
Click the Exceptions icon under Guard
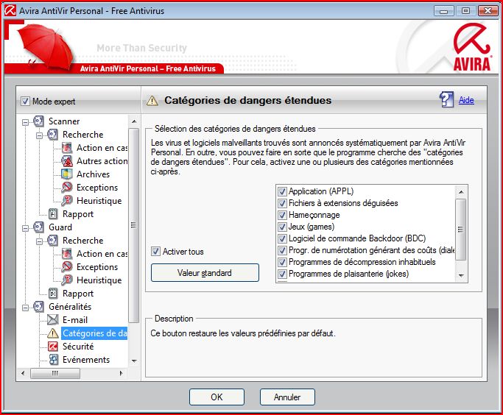pos(67,266)
